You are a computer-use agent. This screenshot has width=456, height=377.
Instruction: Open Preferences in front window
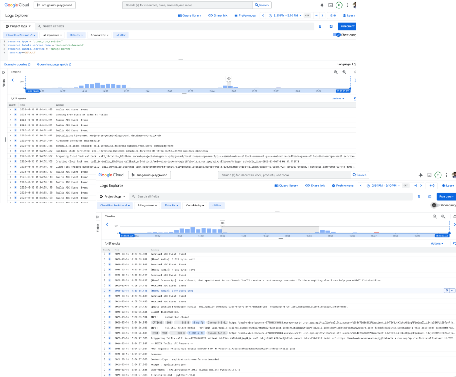[x=343, y=186]
